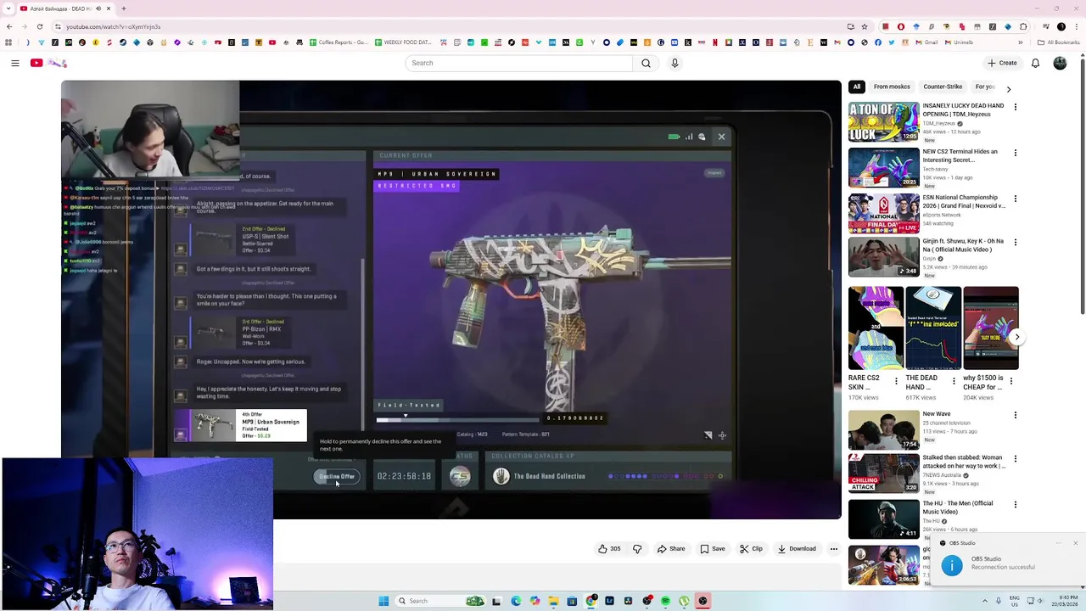Open Microsoft Edge from the taskbar

click(x=516, y=601)
